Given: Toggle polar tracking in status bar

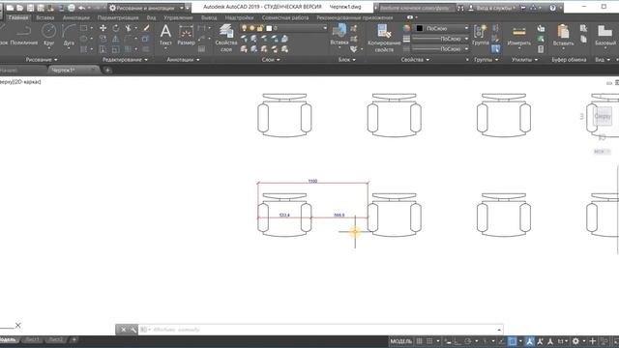Looking at the screenshot, I should pyautogui.click(x=468, y=341).
